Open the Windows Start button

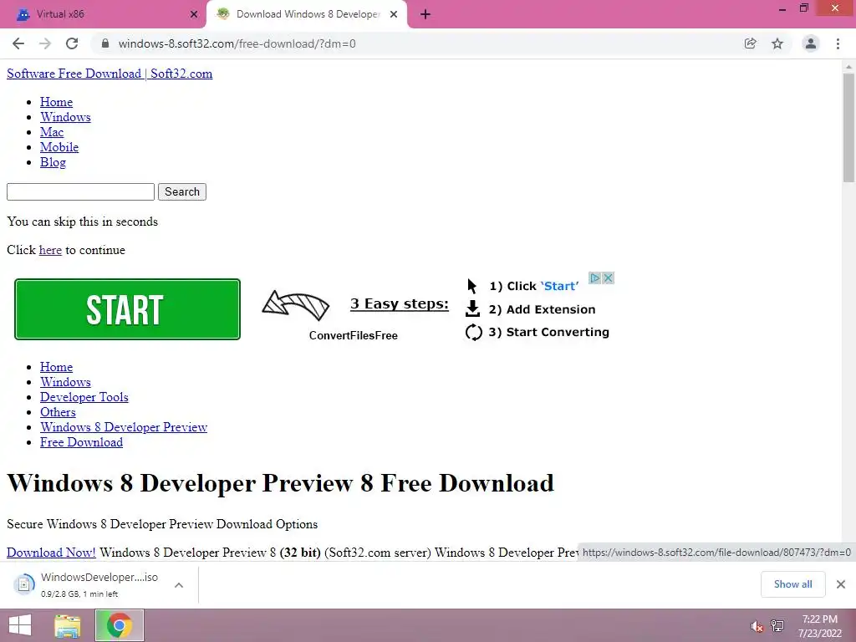tap(20, 625)
